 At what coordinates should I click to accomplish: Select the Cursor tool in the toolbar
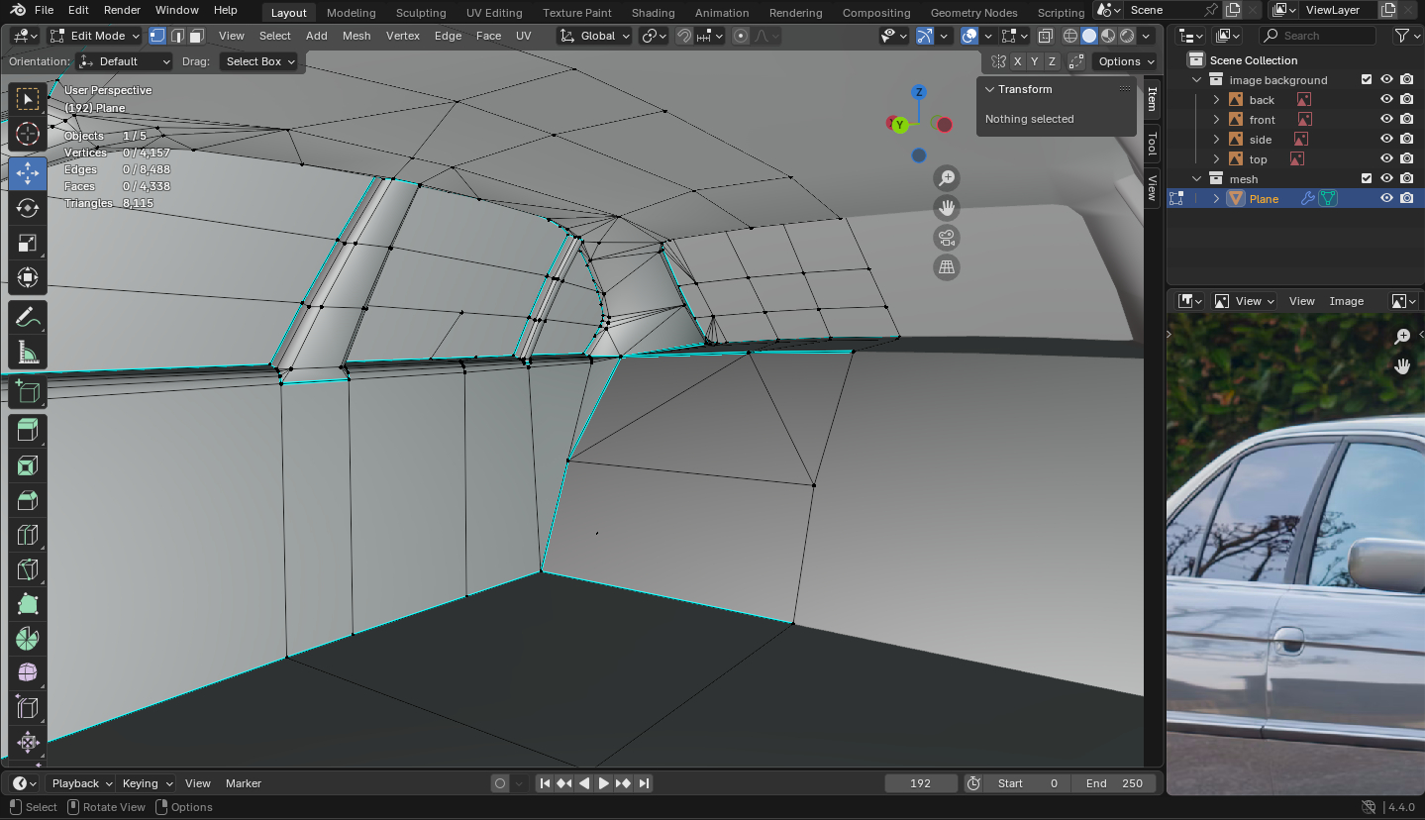(28, 134)
